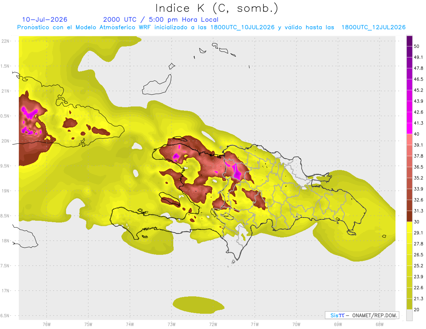Click the 18N latitude axis label
The height and width of the screenshot is (329, 426).
coord(6,241)
